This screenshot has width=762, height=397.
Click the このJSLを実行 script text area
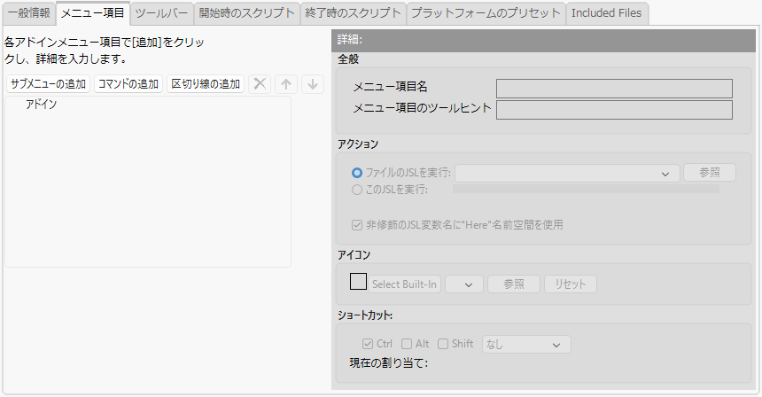point(586,189)
